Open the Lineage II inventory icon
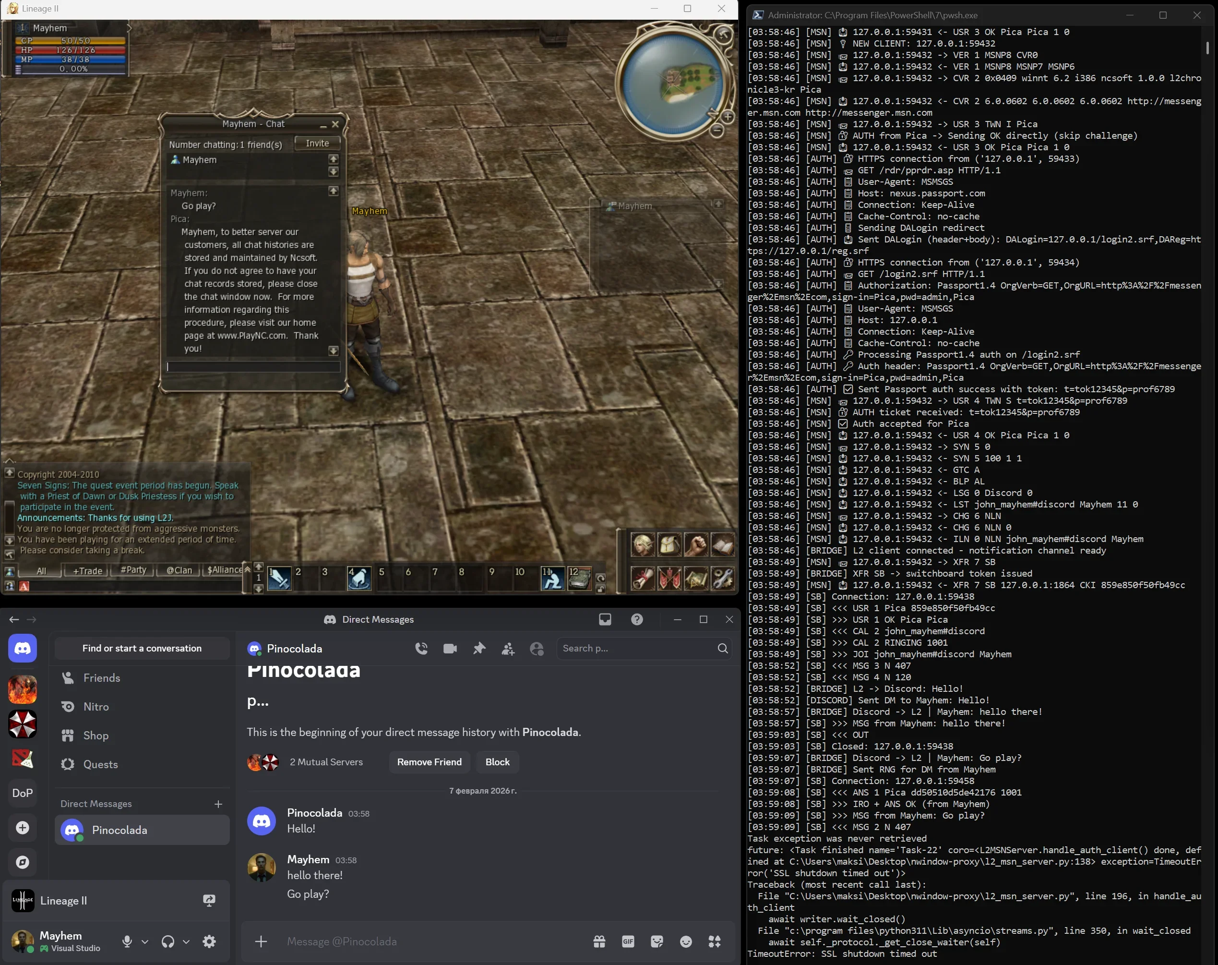The height and width of the screenshot is (965, 1218). click(x=669, y=545)
